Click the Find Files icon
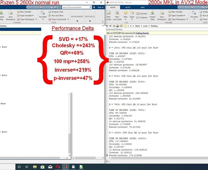208x170 pixels. (141, 14)
